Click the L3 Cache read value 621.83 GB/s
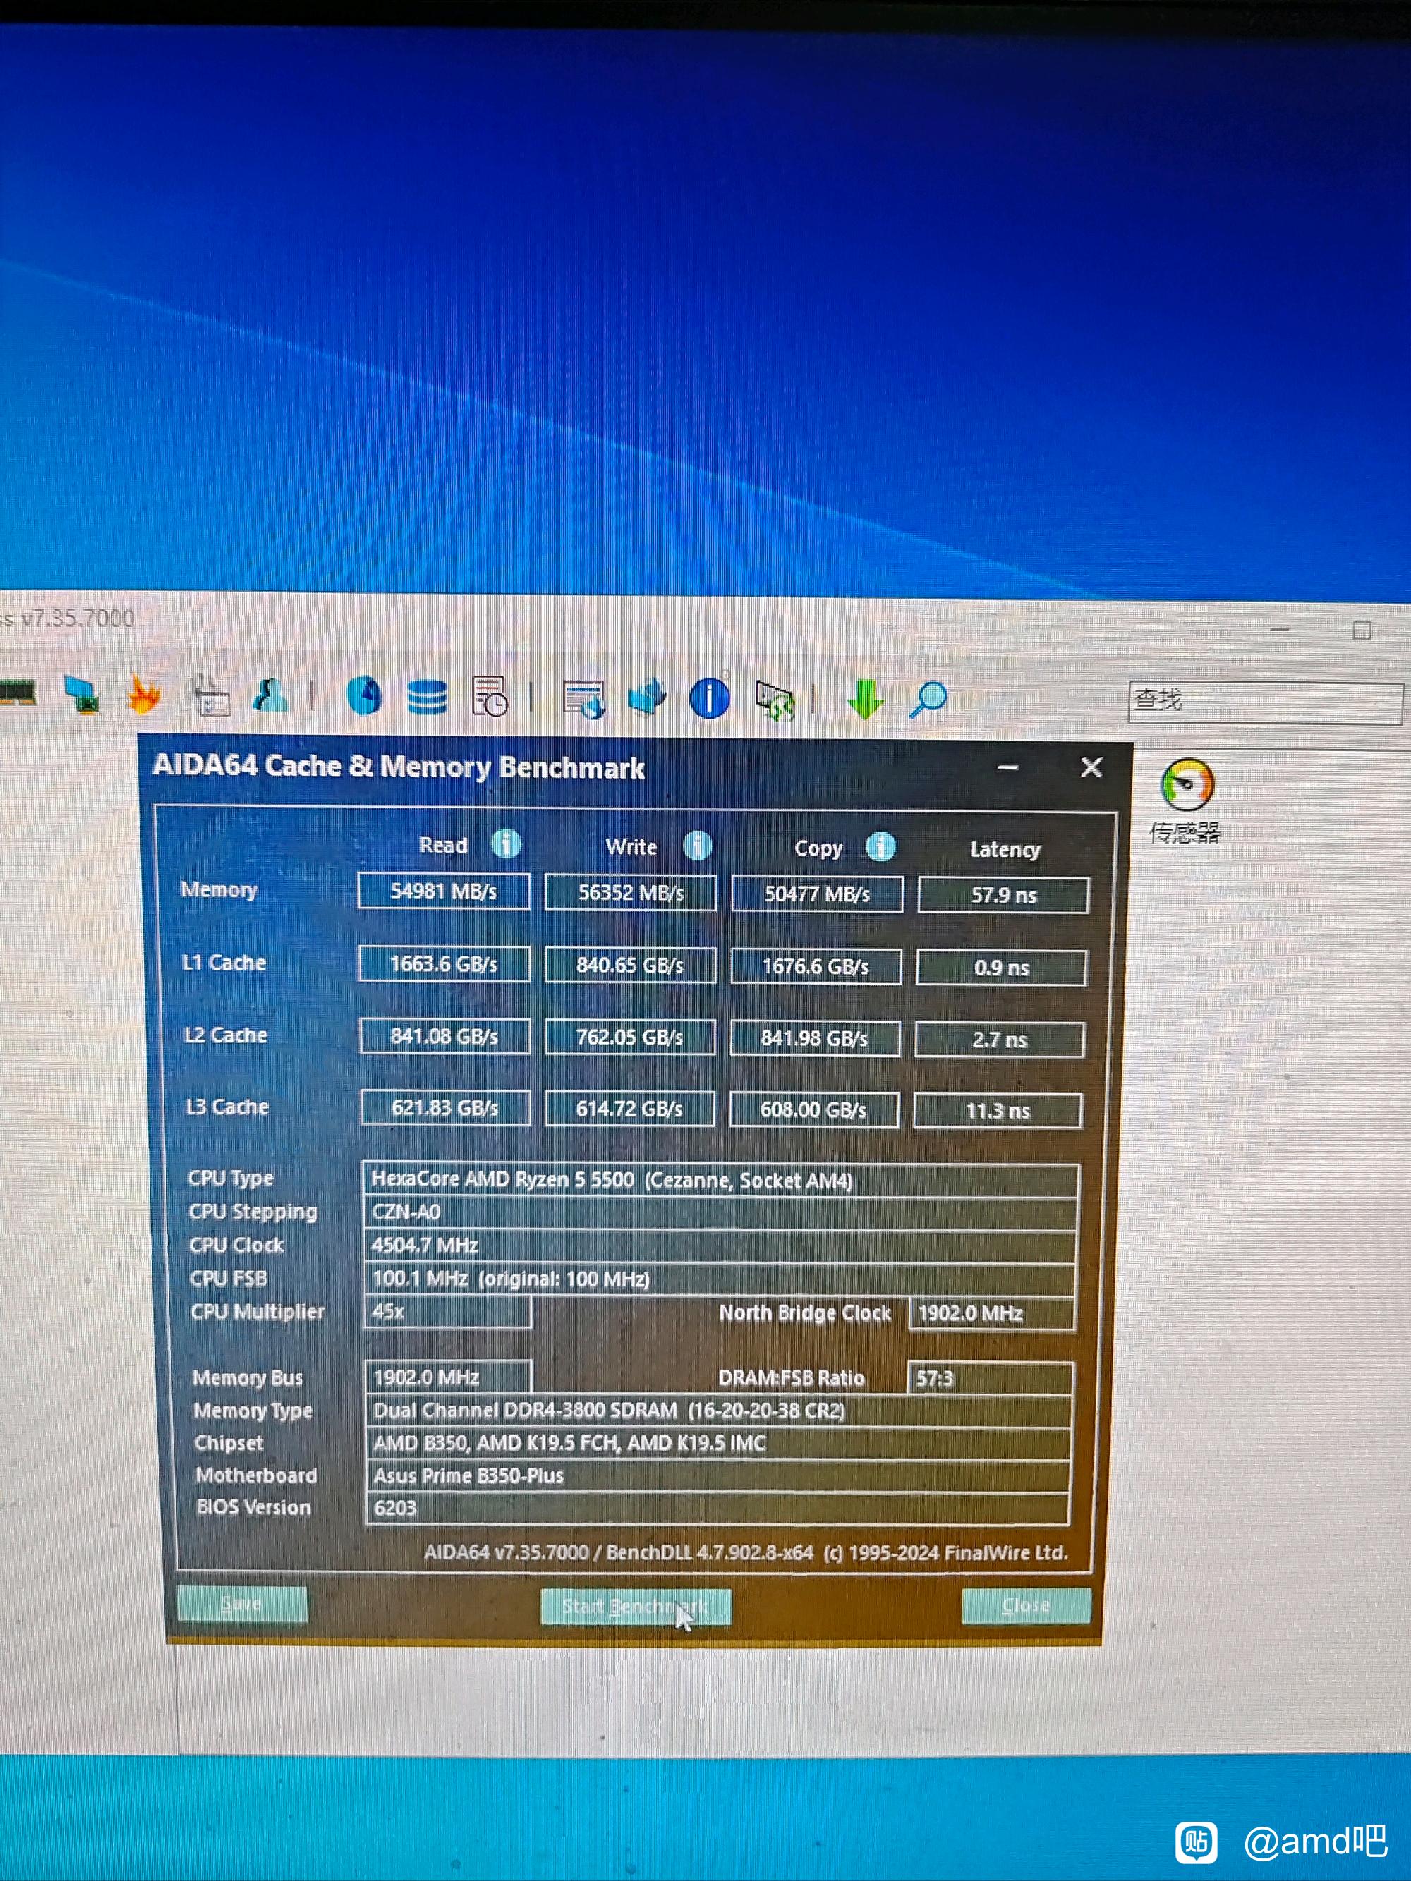The height and width of the screenshot is (1881, 1411). (x=446, y=1108)
